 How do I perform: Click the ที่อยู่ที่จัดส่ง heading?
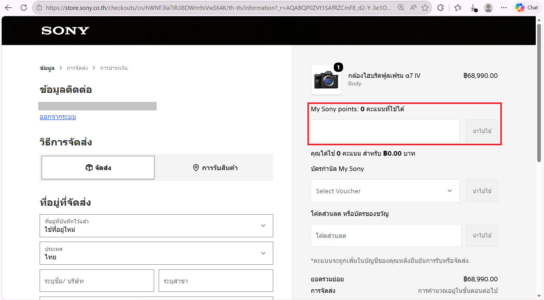65,202
